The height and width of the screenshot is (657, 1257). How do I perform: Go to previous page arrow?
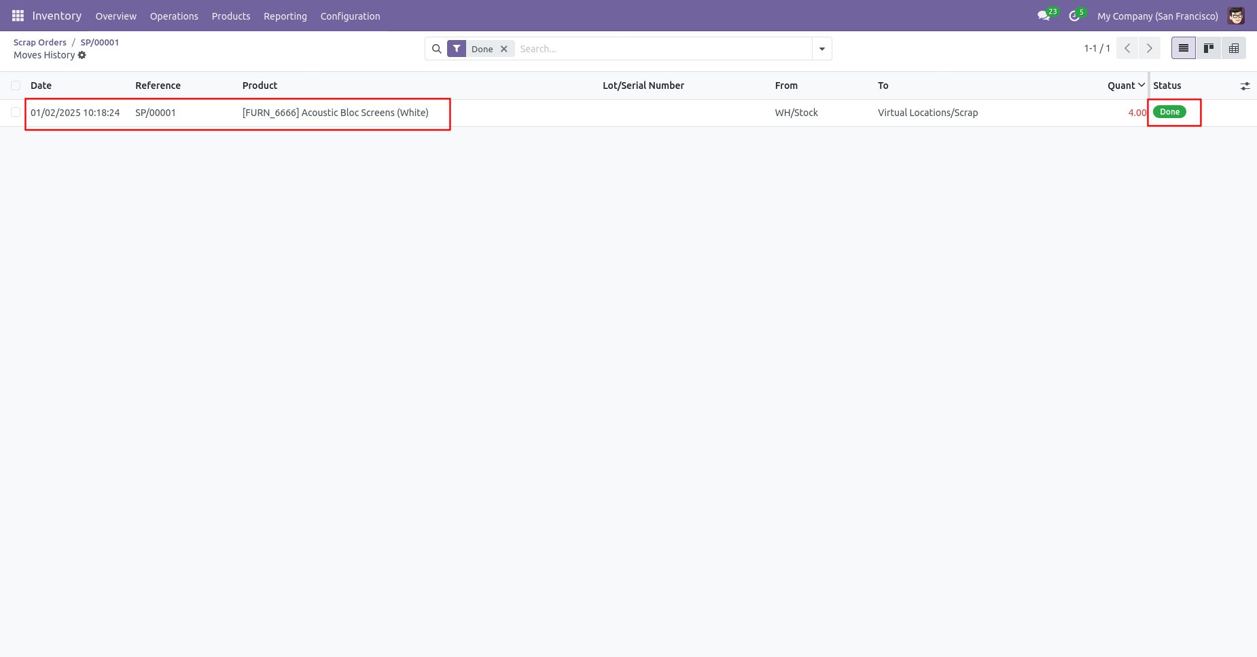(1127, 48)
